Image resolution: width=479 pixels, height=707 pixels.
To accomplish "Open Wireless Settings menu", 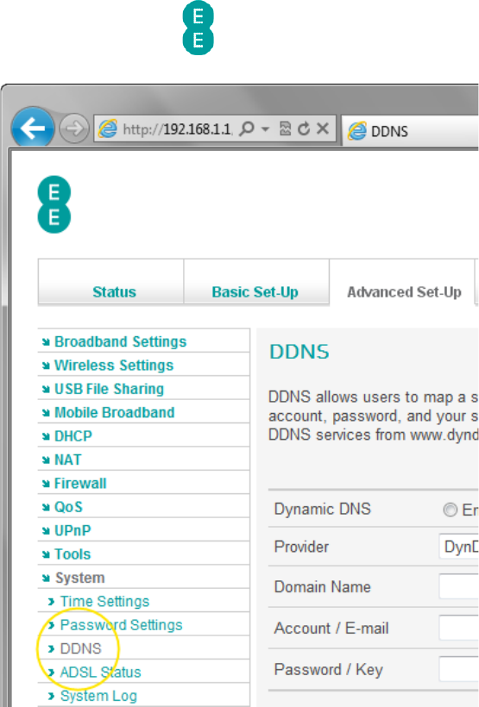I will (114, 366).
